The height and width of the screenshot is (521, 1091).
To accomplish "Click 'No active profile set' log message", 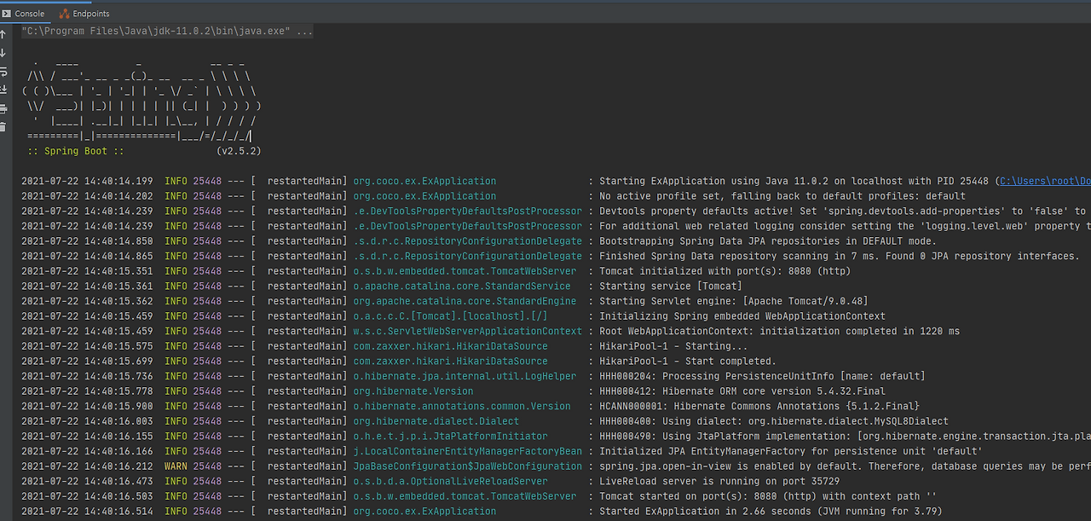I will [x=782, y=196].
